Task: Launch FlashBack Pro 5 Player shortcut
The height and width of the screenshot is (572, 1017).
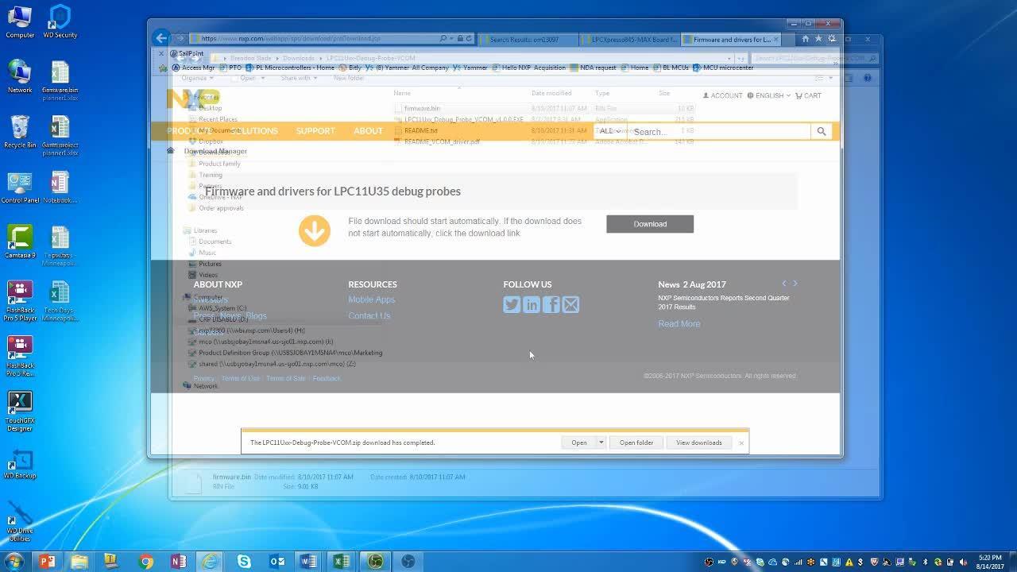Action: point(19,300)
